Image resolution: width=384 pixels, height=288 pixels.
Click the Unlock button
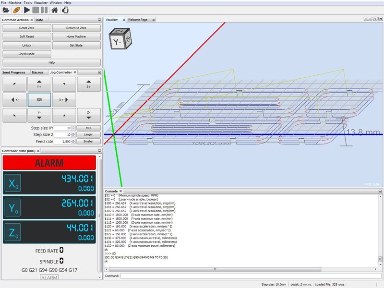(x=27, y=45)
